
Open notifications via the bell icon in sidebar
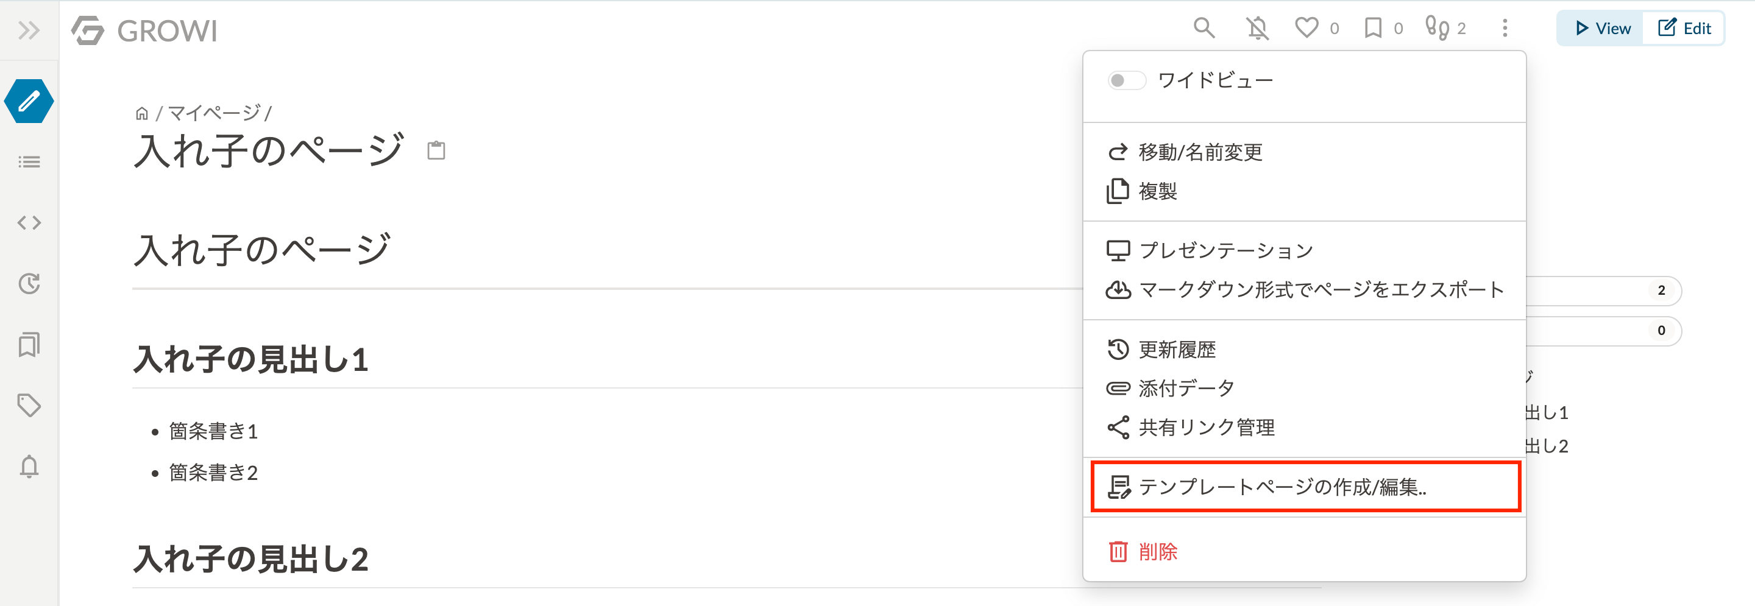click(x=29, y=467)
